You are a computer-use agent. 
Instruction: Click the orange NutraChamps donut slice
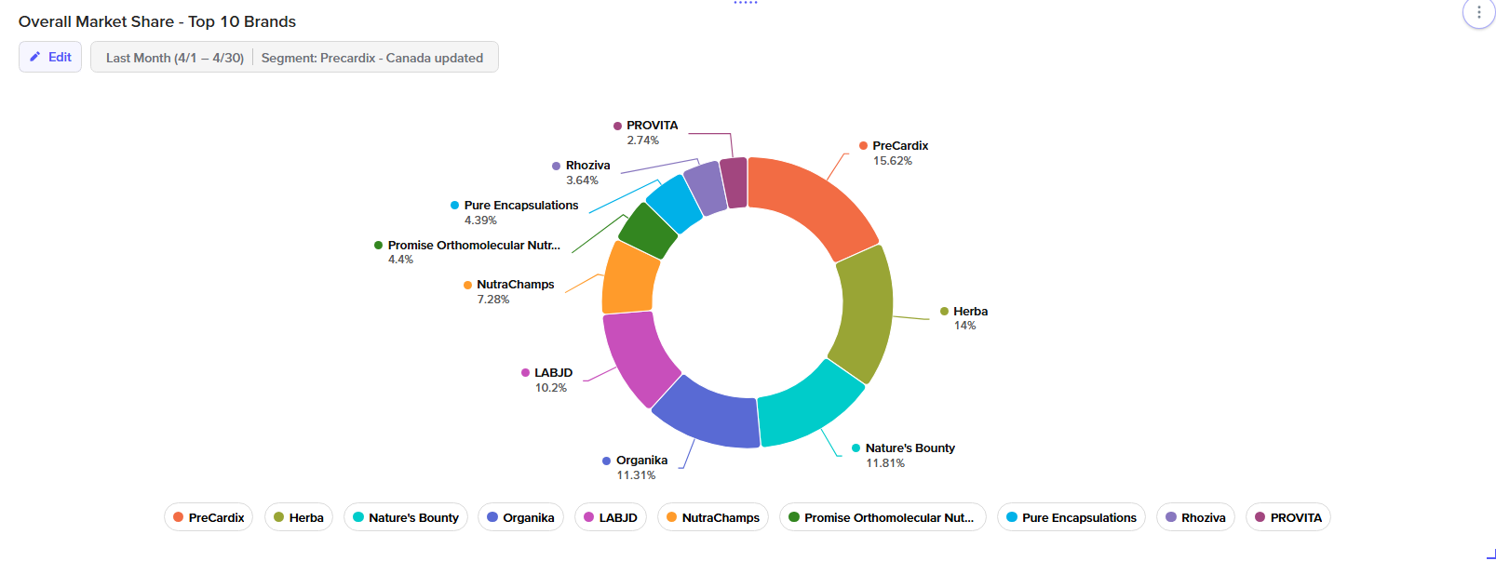[628, 279]
